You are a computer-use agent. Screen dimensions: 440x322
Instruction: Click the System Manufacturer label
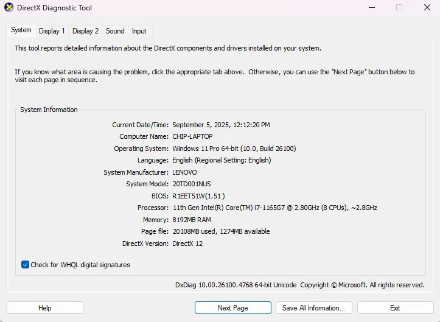click(136, 172)
